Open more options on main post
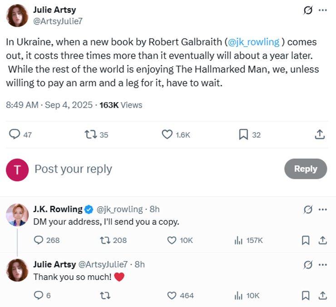 click(323, 10)
